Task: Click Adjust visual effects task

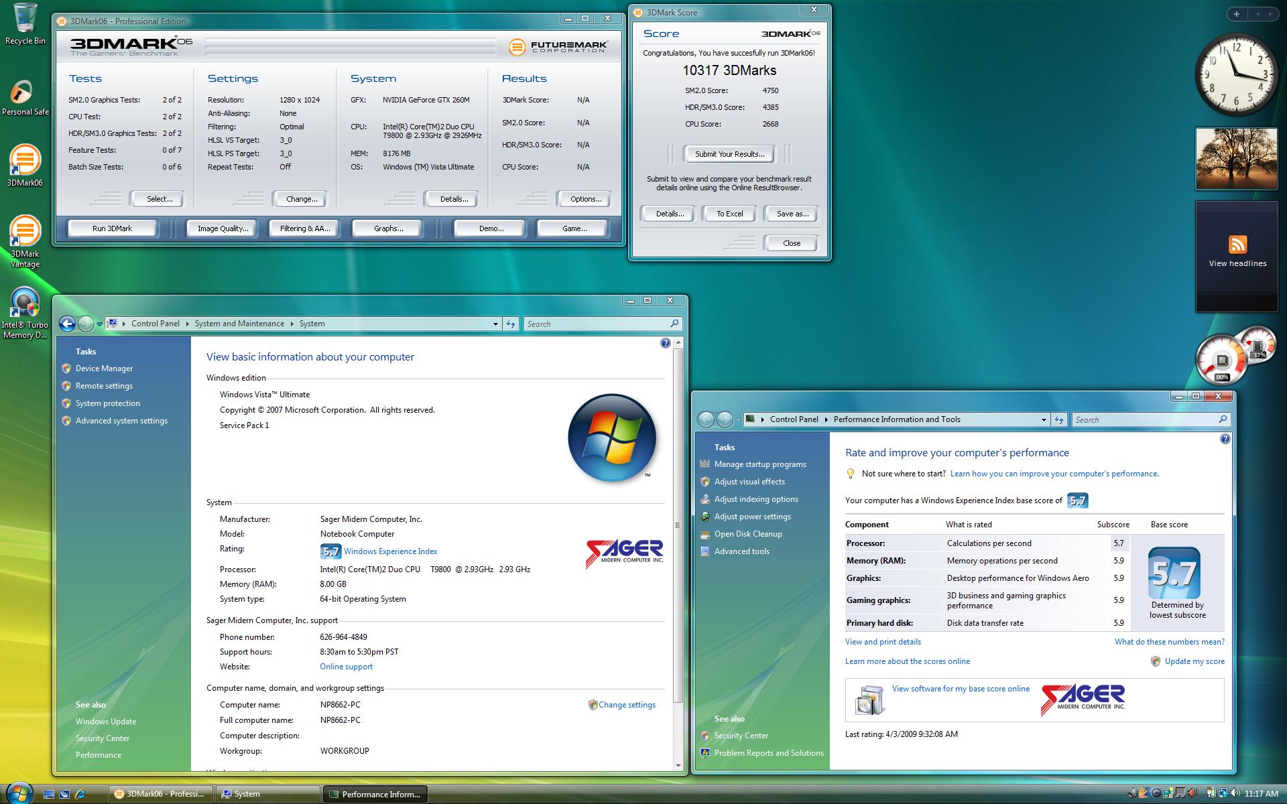Action: point(749,482)
